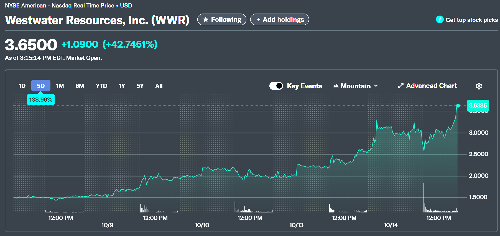This screenshot has width=500, height=236.
Task: Toggle the Key Events switch
Action: click(276, 86)
